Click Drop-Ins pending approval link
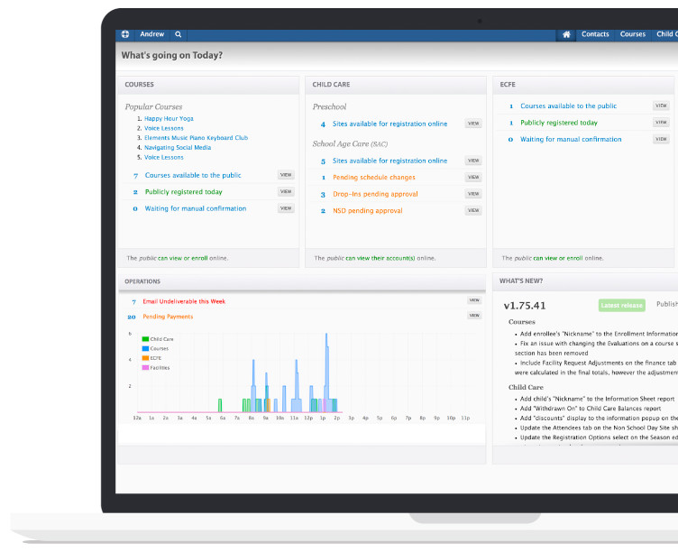Screen dimensions: 678x552 (375, 194)
